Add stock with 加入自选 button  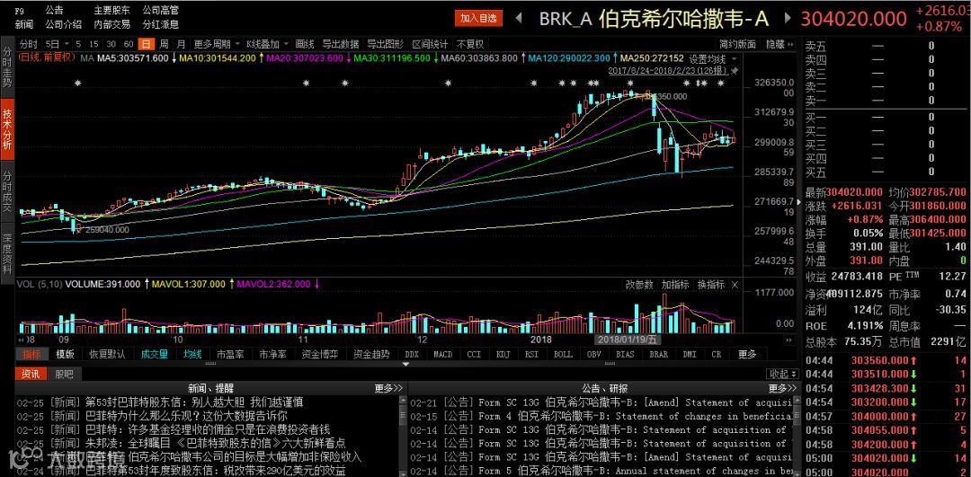point(478,18)
